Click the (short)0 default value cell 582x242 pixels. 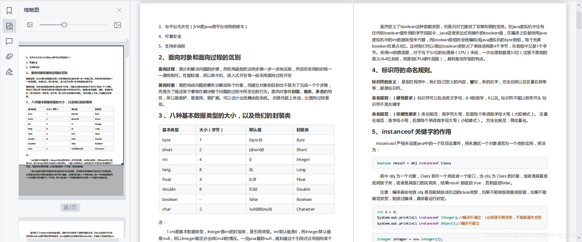click(x=256, y=150)
